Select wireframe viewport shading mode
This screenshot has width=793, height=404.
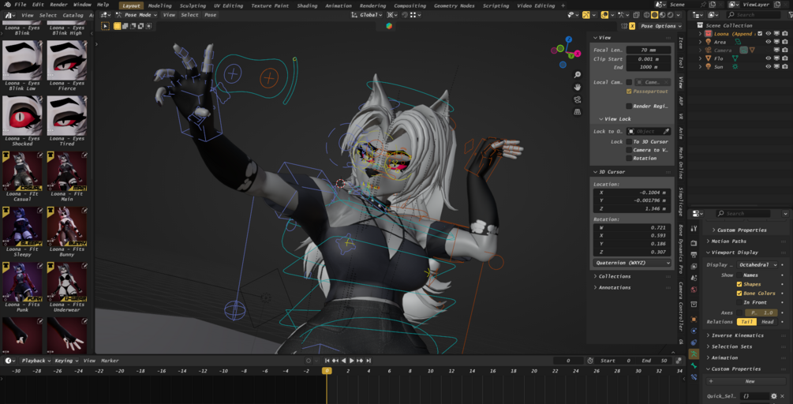click(x=647, y=15)
